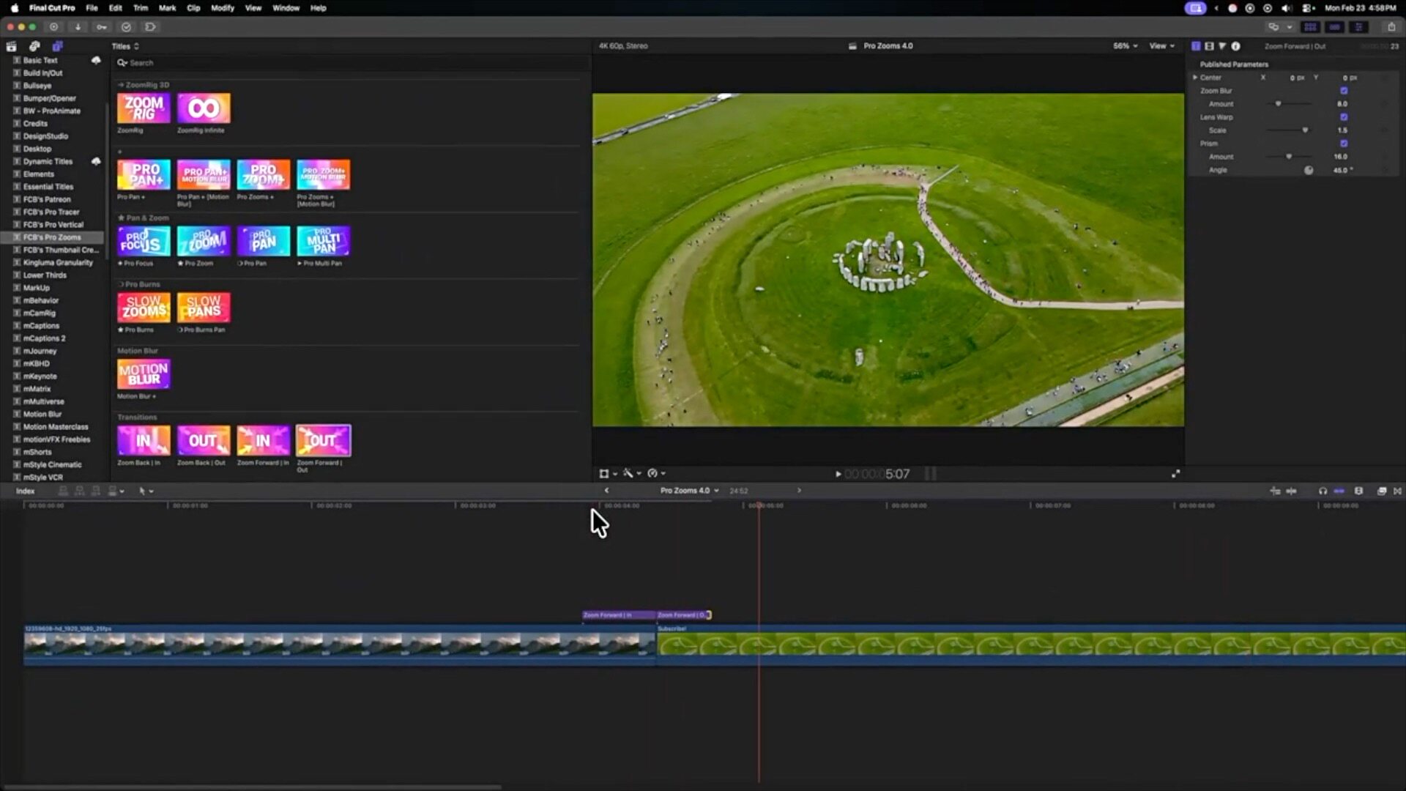Click the Prism Angle dial
1406x791 pixels.
click(x=1309, y=170)
